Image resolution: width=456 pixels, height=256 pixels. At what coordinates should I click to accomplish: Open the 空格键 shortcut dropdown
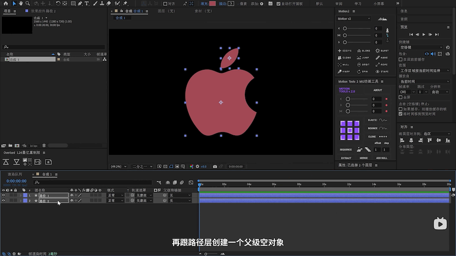(x=421, y=47)
